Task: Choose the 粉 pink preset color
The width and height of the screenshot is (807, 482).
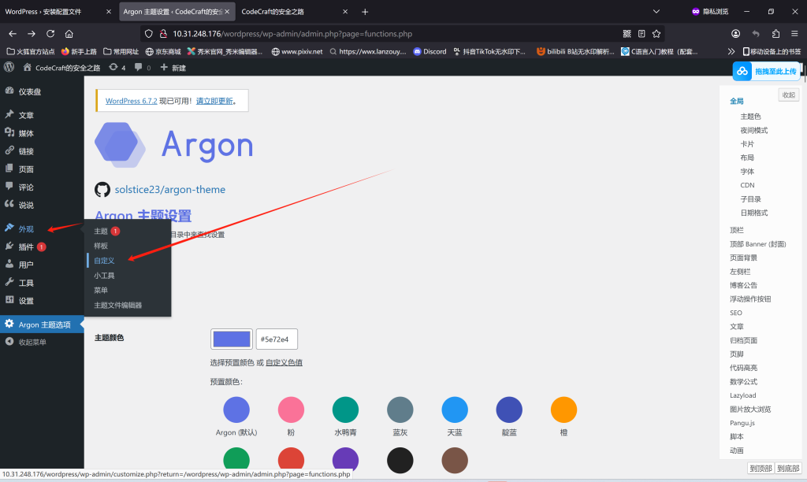Action: click(x=291, y=410)
